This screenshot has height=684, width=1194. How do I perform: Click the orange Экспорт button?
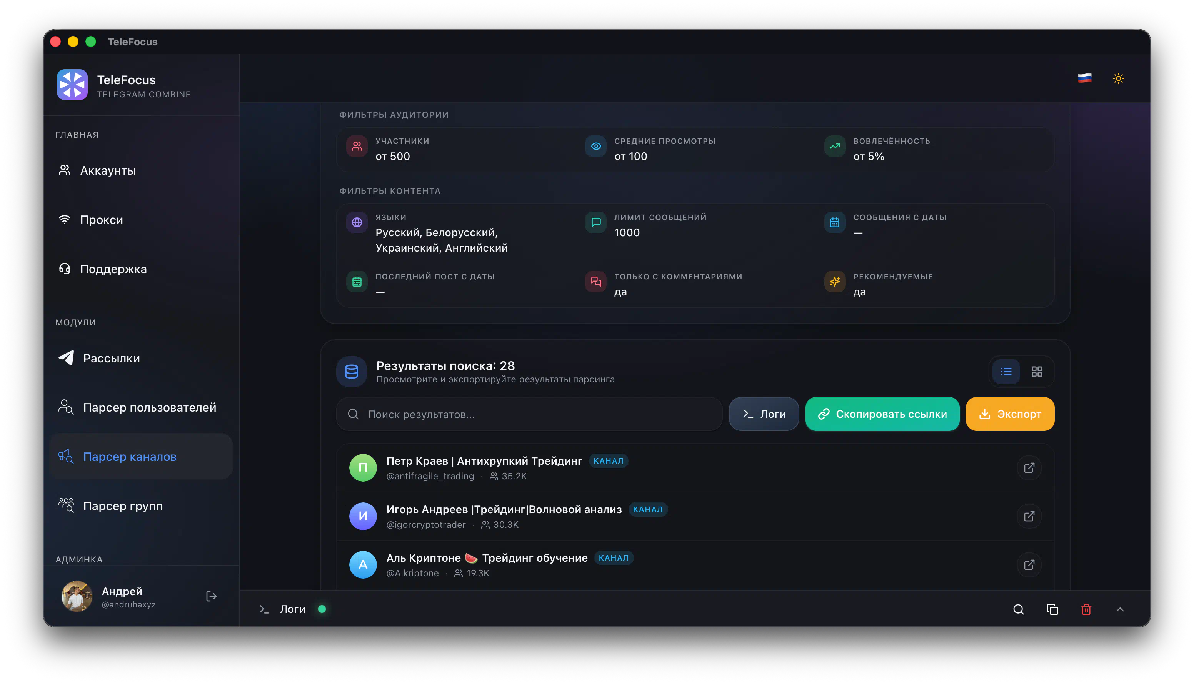coord(1010,414)
